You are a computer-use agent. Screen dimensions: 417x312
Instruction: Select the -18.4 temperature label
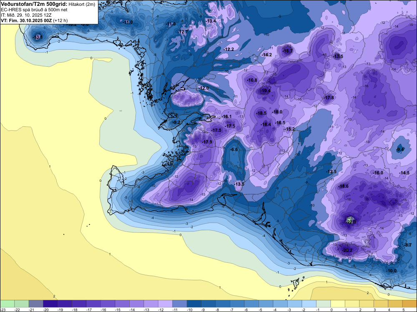point(266,124)
